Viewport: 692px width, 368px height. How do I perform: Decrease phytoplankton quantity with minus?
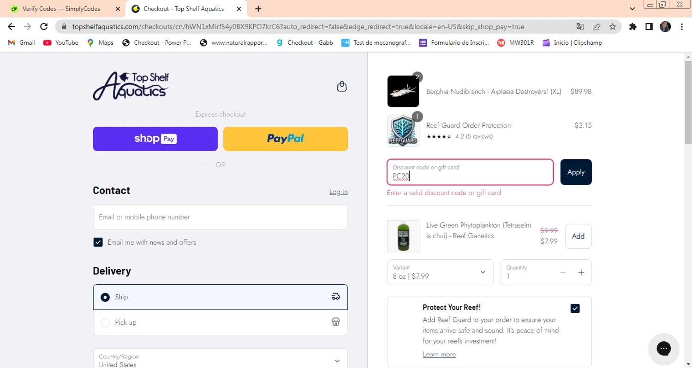(563, 273)
